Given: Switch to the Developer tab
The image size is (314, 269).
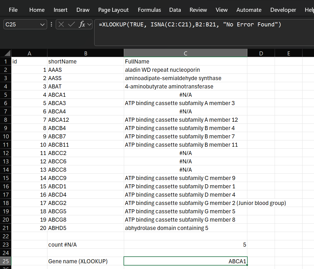Looking at the screenshot, I should (283, 9).
